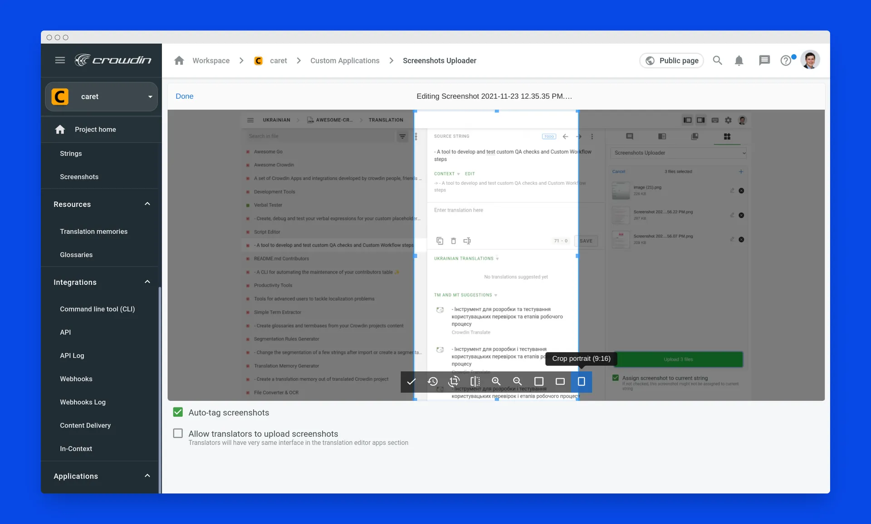Open the hamburger menu next to the Crowdin logo
This screenshot has height=524, width=871.
coord(60,60)
